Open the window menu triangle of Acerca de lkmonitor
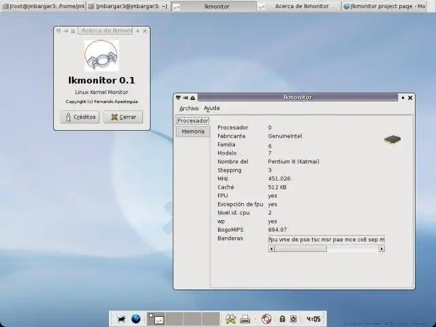Screen dimensions: 436x327 59,31
